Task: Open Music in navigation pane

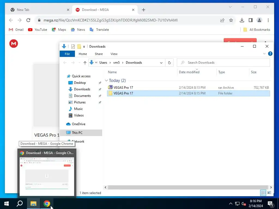Action: [x=78, y=109]
